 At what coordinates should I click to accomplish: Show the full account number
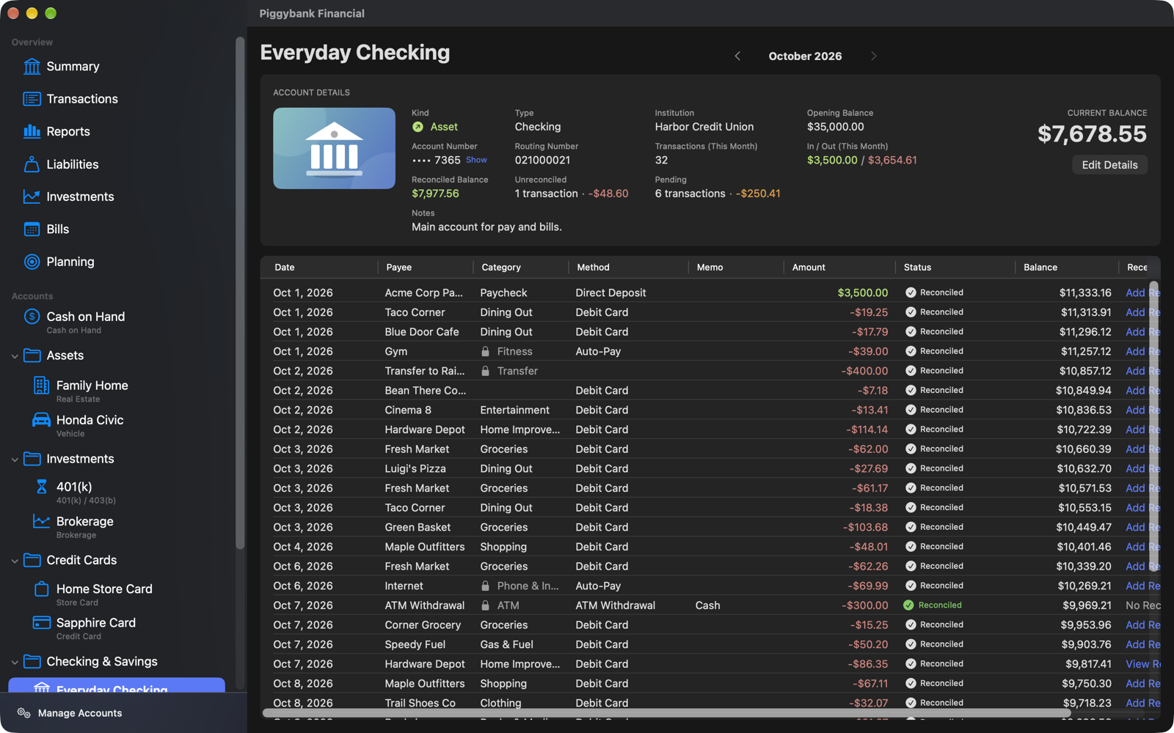click(x=476, y=160)
